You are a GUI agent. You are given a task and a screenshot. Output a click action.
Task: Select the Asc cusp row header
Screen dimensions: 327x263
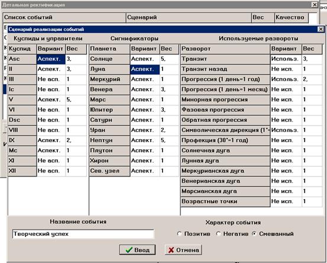point(22,59)
